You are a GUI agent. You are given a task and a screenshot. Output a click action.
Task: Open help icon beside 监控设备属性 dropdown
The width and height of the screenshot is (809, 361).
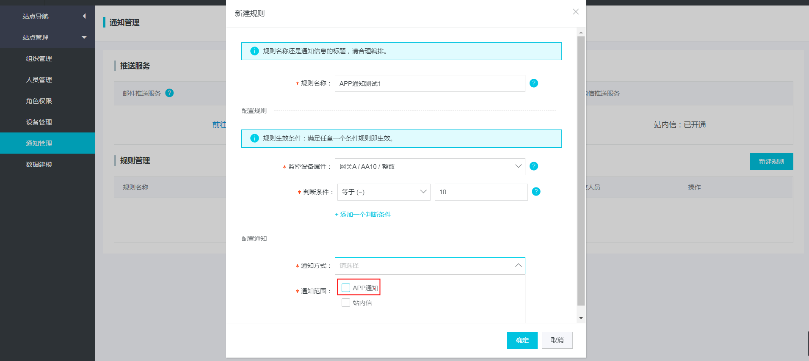click(534, 166)
